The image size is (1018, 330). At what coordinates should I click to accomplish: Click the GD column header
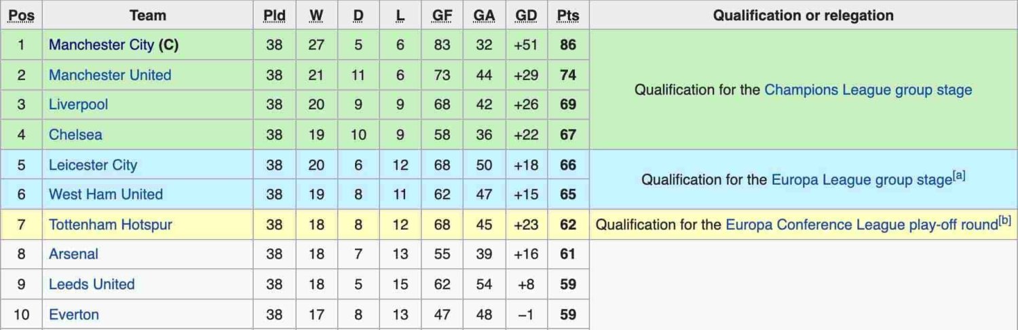(526, 16)
